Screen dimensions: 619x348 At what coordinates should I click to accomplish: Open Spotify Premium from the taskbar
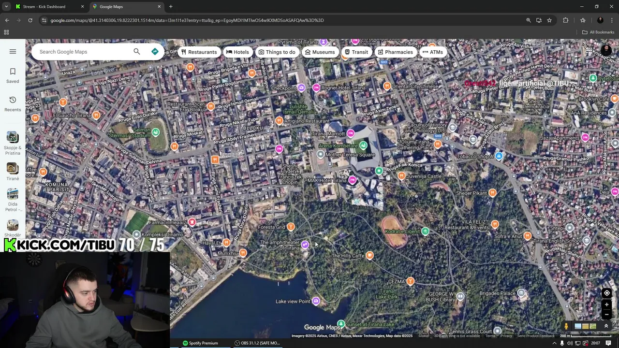[200, 343]
